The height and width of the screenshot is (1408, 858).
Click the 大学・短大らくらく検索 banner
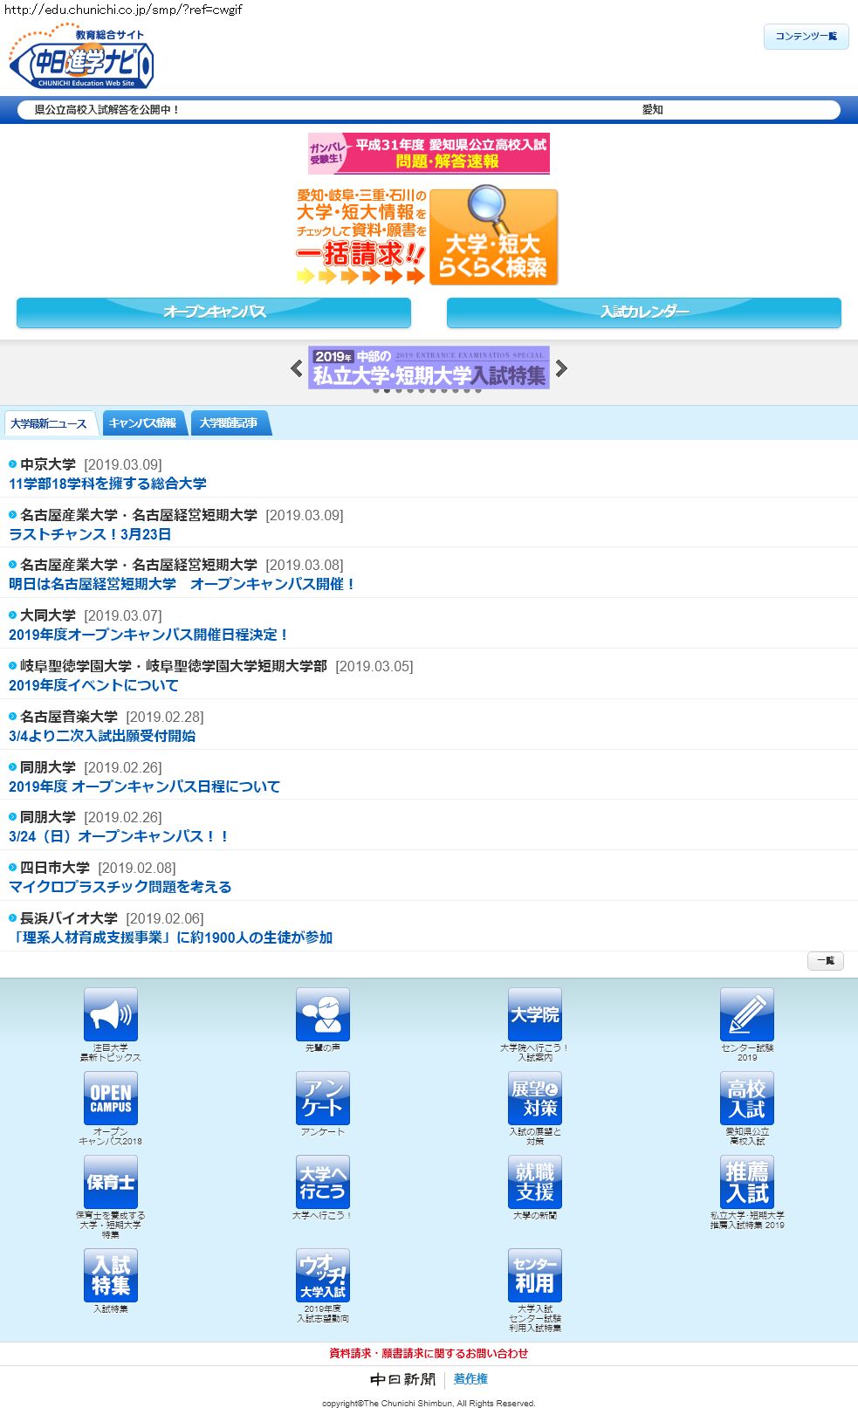coord(493,237)
